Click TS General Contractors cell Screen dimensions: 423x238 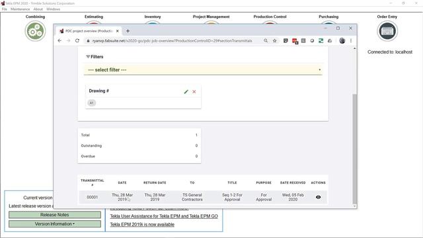click(192, 197)
